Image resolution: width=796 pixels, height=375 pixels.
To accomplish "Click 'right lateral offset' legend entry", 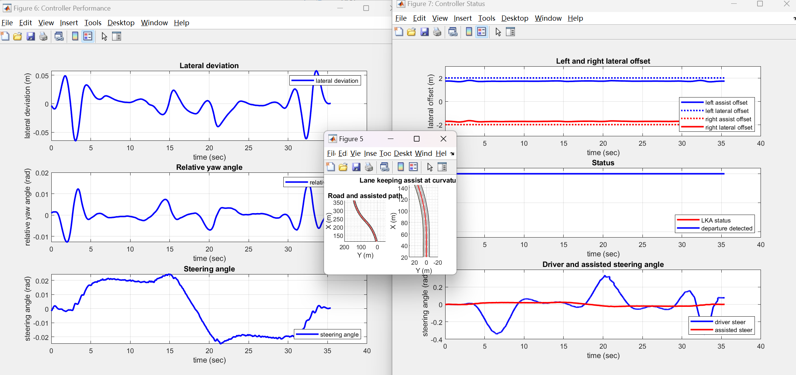I will point(717,127).
